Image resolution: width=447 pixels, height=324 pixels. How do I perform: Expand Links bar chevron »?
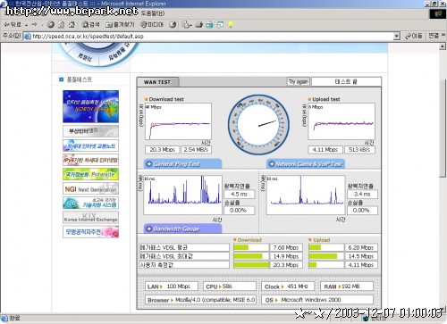pyautogui.click(x=443, y=35)
